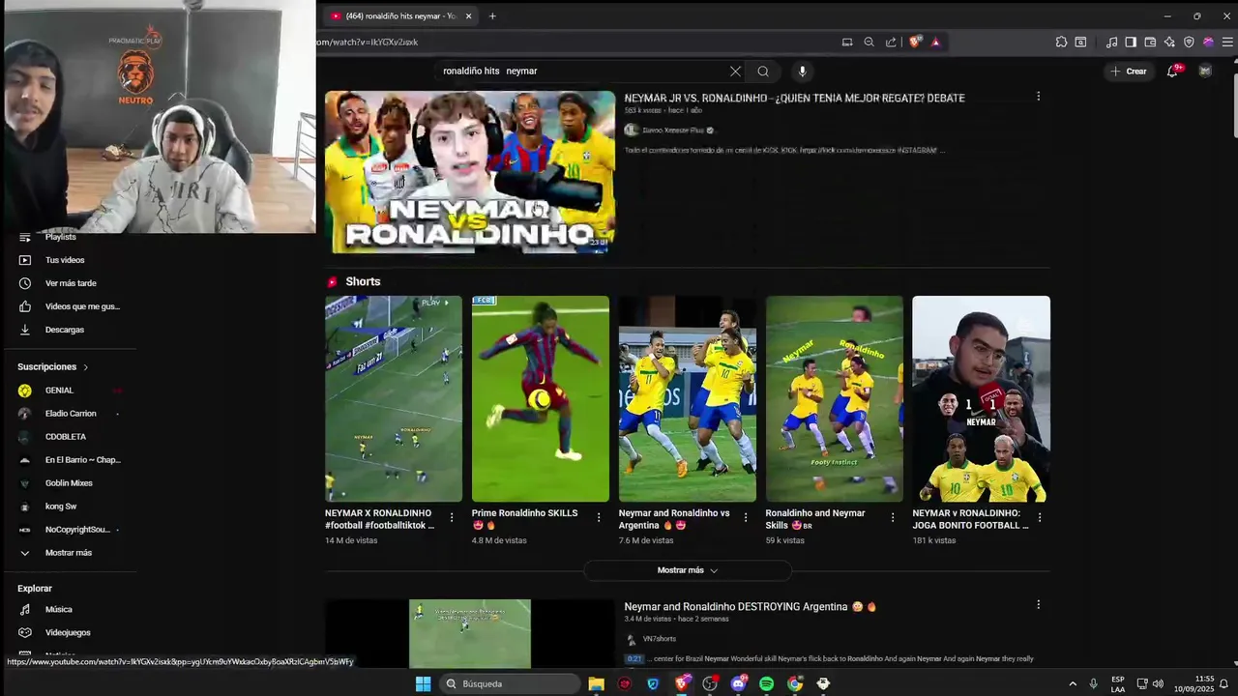Screen dimensions: 1238x696
Task: Show hidden system tray icons chevron
Action: 1073,683
